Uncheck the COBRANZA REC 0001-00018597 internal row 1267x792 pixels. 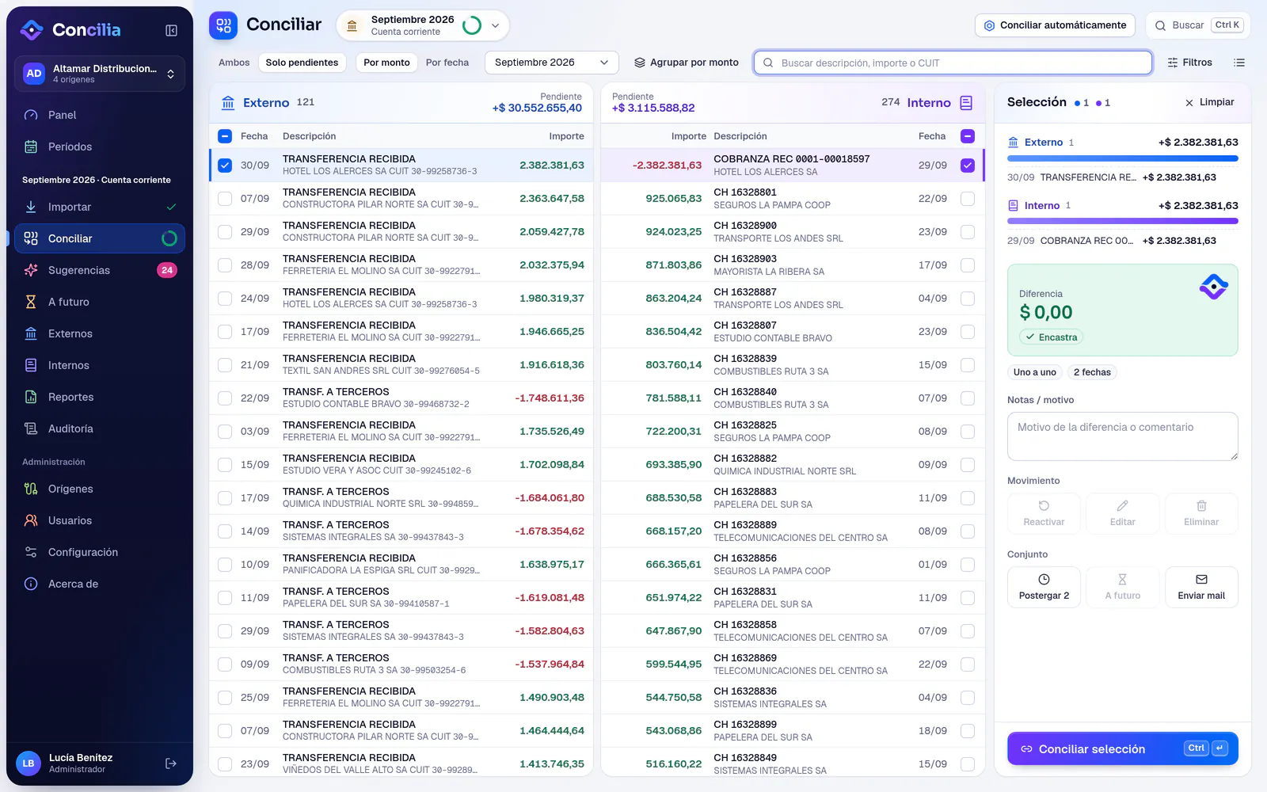[x=968, y=166]
